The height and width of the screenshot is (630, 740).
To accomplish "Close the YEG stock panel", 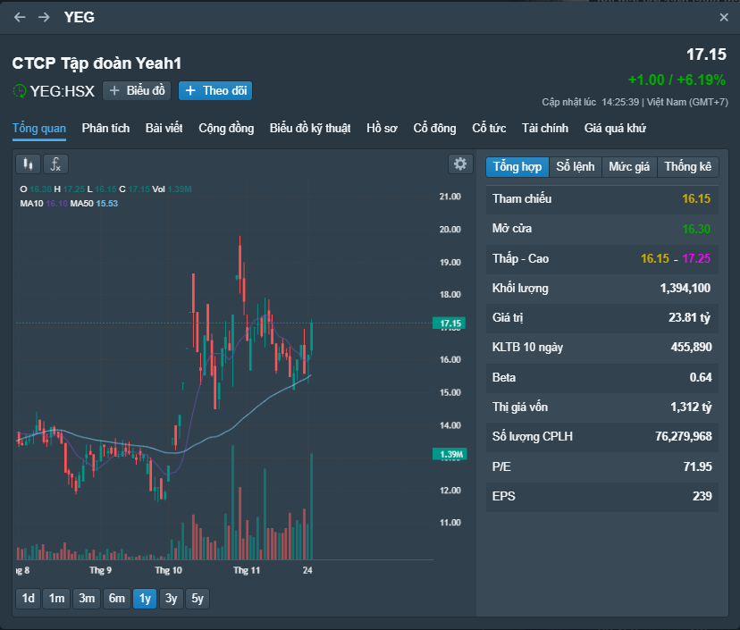I will click(724, 18).
